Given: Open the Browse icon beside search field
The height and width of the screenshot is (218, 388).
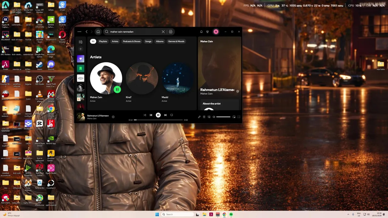Looking at the screenshot, I should pyautogui.click(x=171, y=31).
